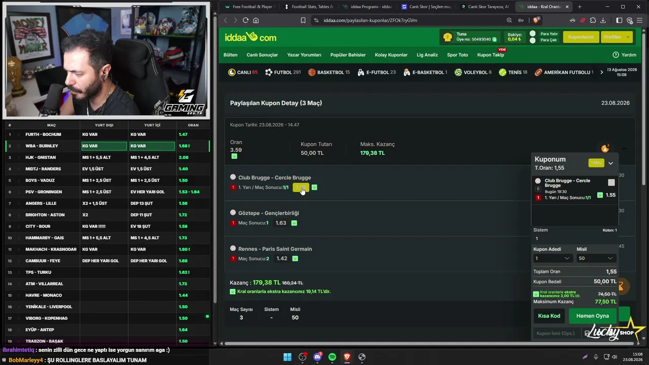
Task: Go to the Lig Analiz menu
Action: (427, 55)
